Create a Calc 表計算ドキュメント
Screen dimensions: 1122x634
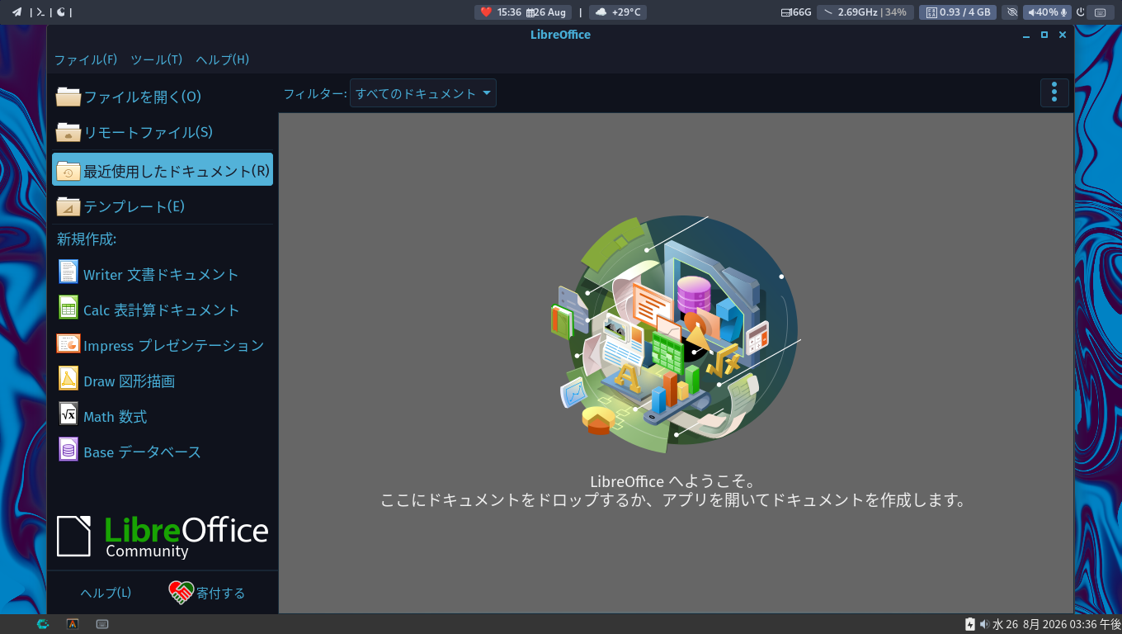[163, 310]
